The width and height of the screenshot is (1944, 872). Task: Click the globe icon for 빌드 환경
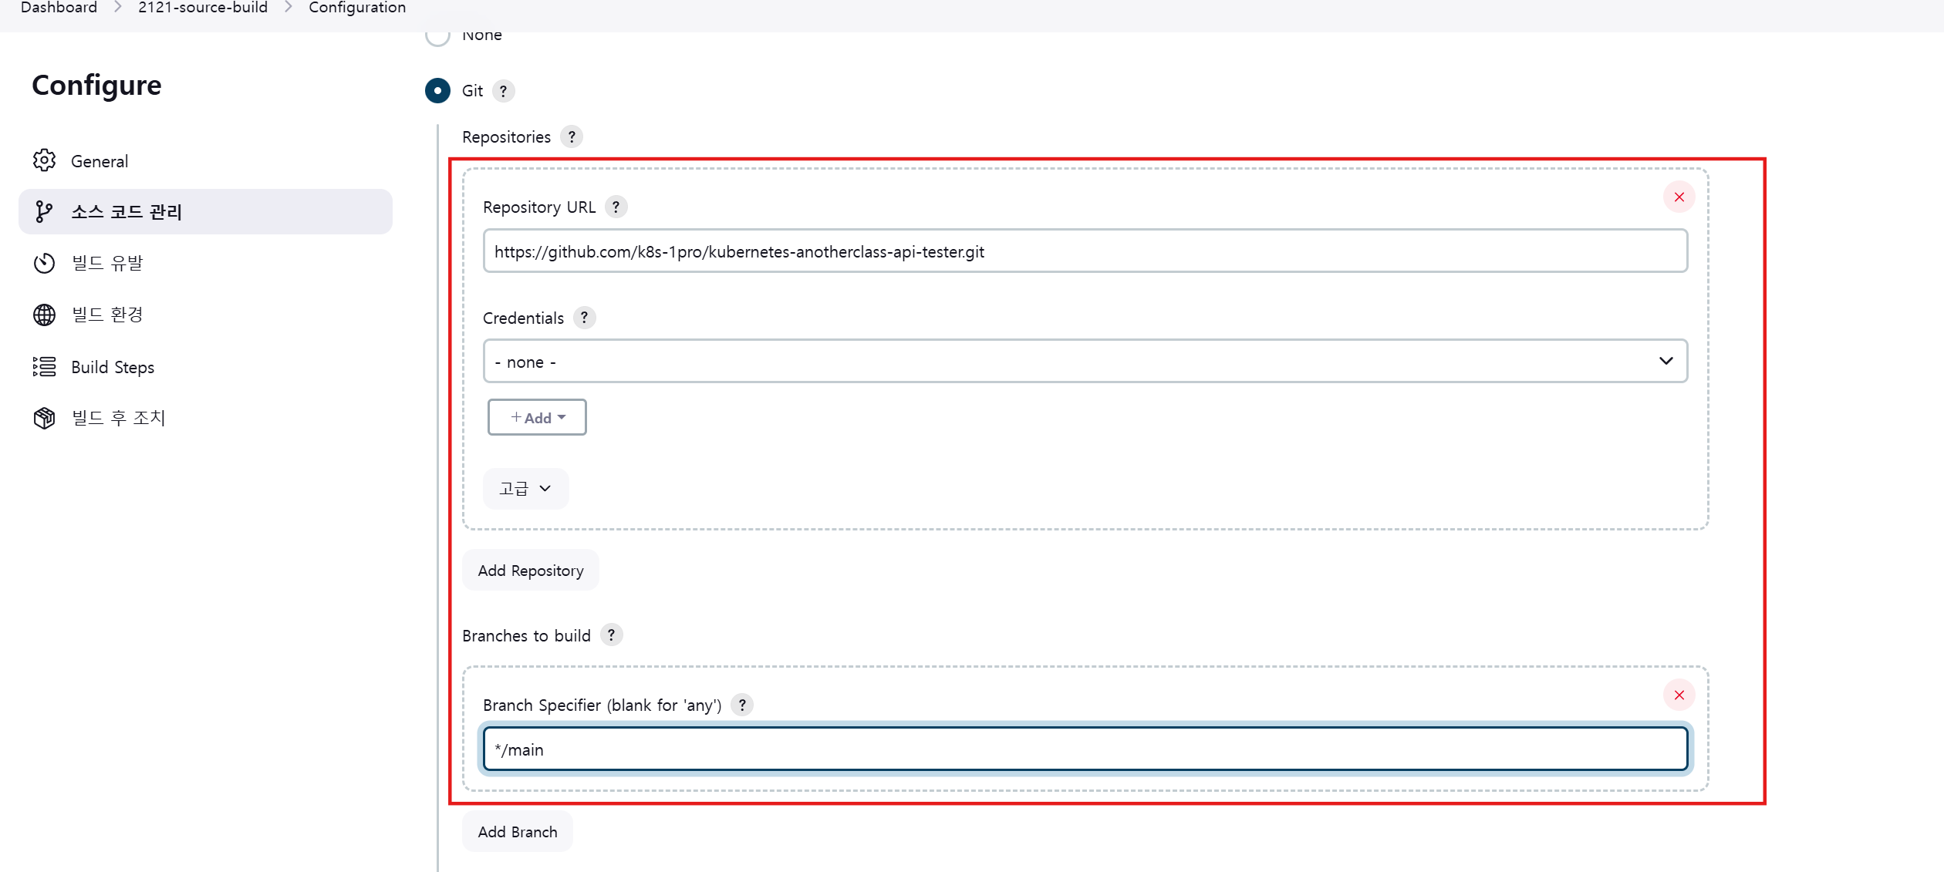(x=44, y=315)
